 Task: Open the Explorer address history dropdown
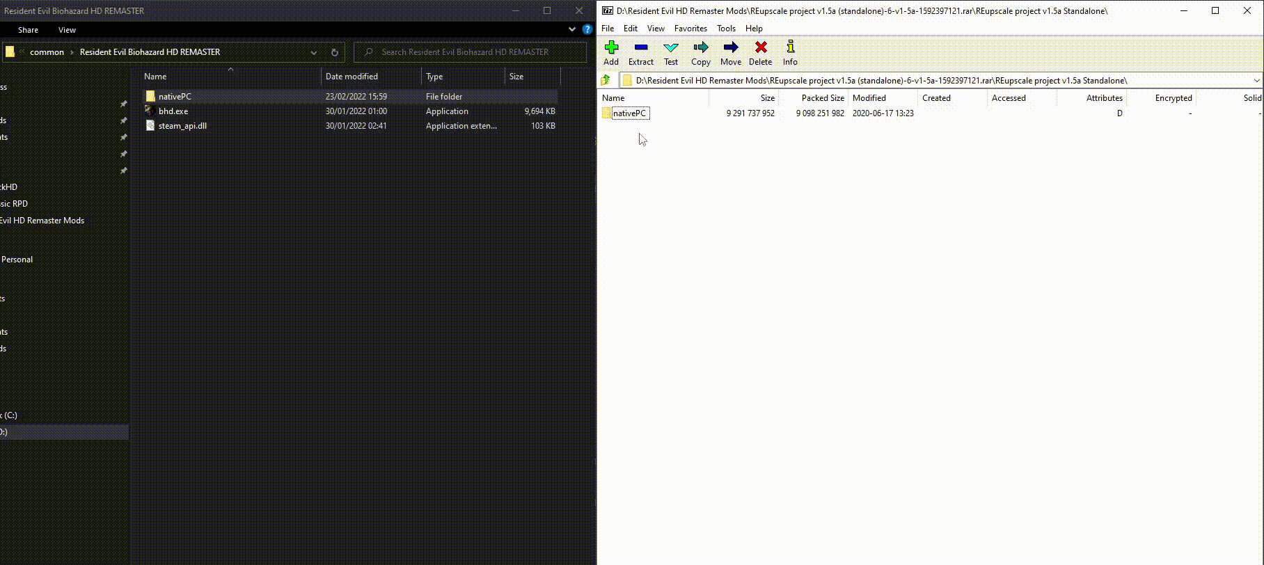point(314,52)
